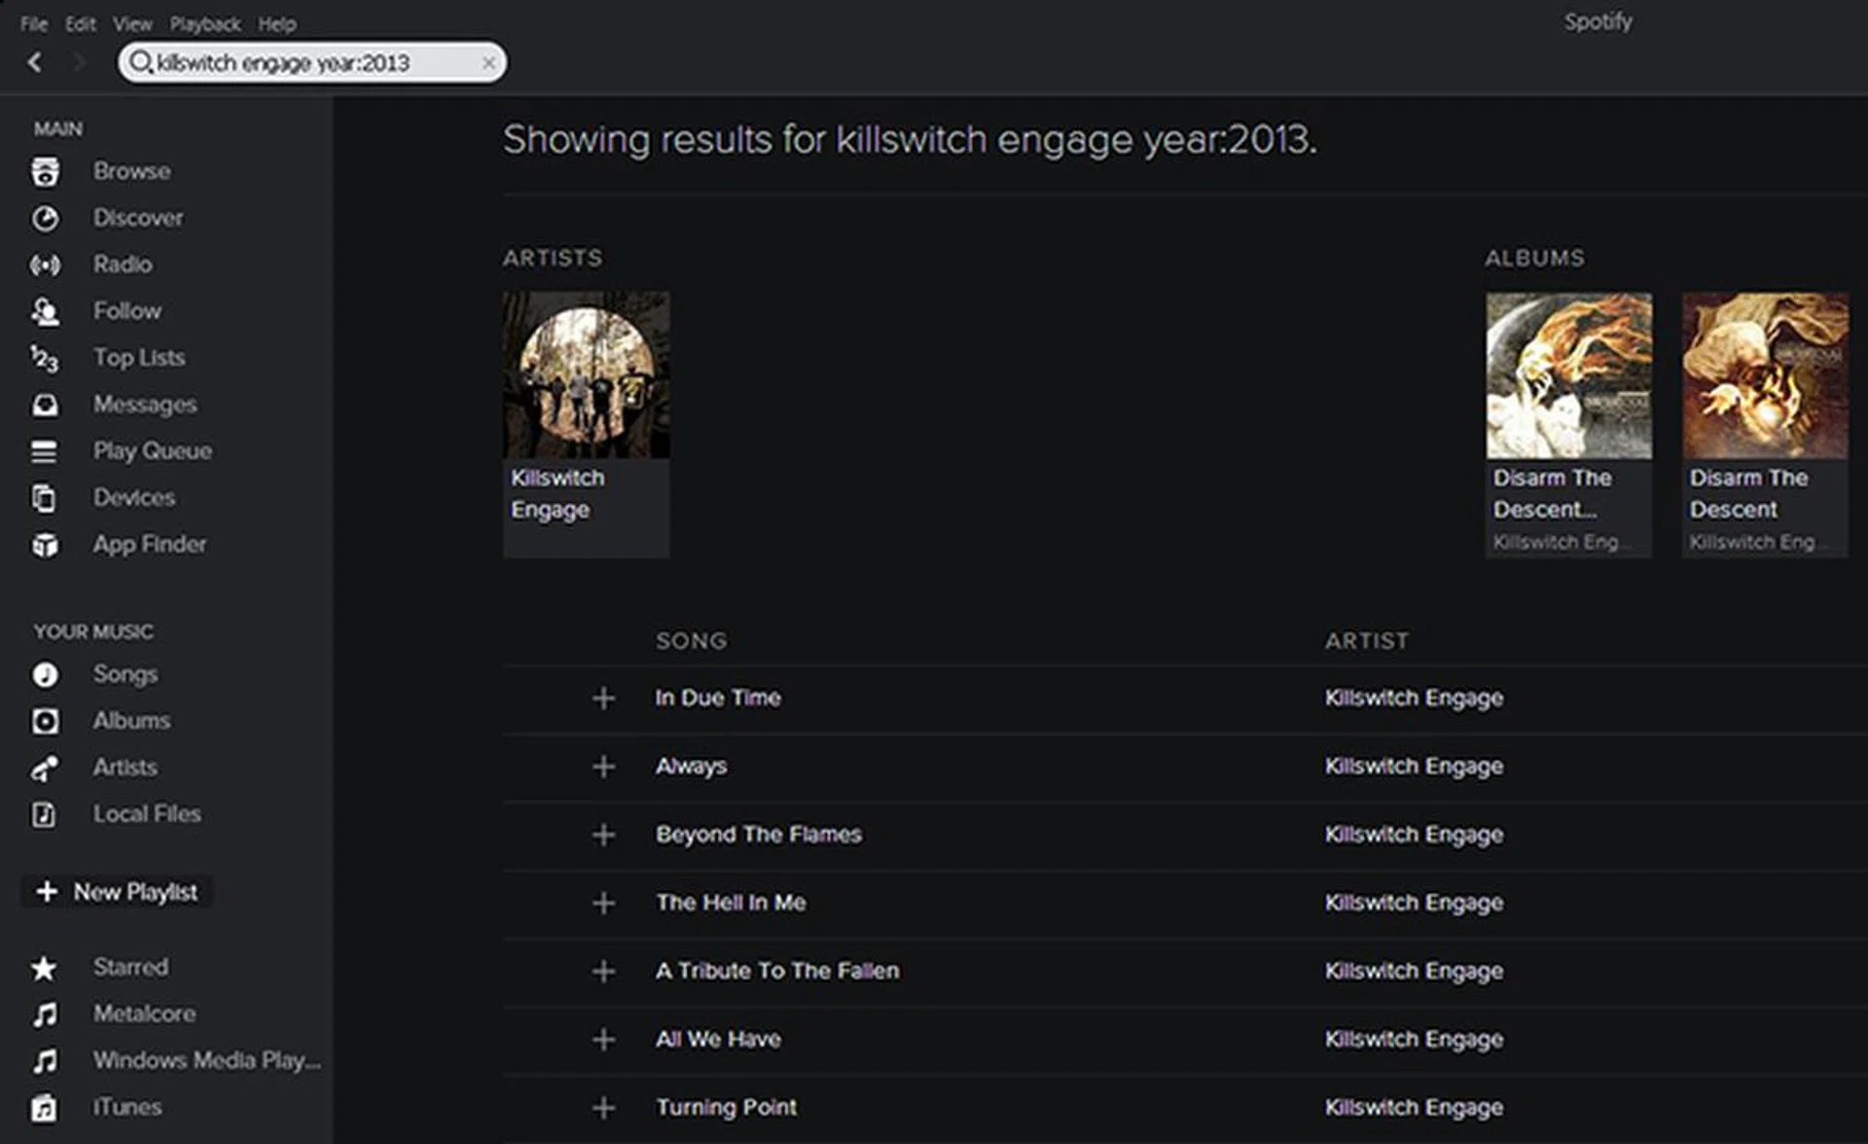The image size is (1868, 1144).
Task: Open the Playback menu
Action: 204,24
